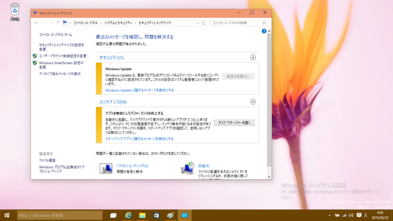The height and width of the screenshot is (221, 393).
Task: Open the paint palette app on taskbar
Action: pyautogui.click(x=170, y=215)
